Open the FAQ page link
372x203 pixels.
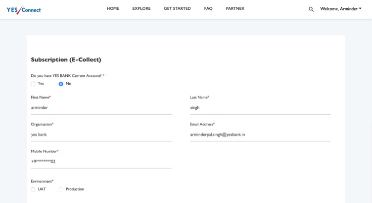(208, 9)
